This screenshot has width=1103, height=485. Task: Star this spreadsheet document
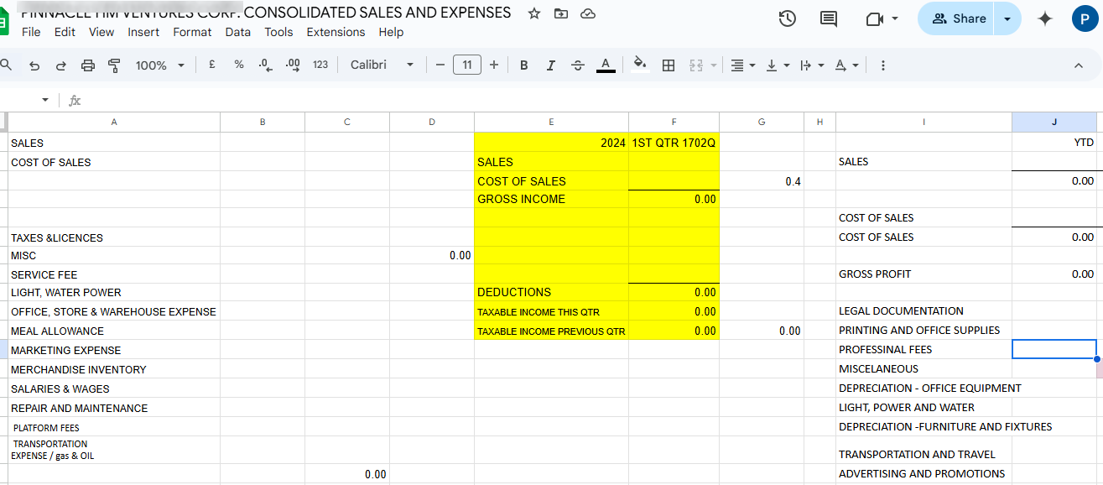tap(533, 13)
